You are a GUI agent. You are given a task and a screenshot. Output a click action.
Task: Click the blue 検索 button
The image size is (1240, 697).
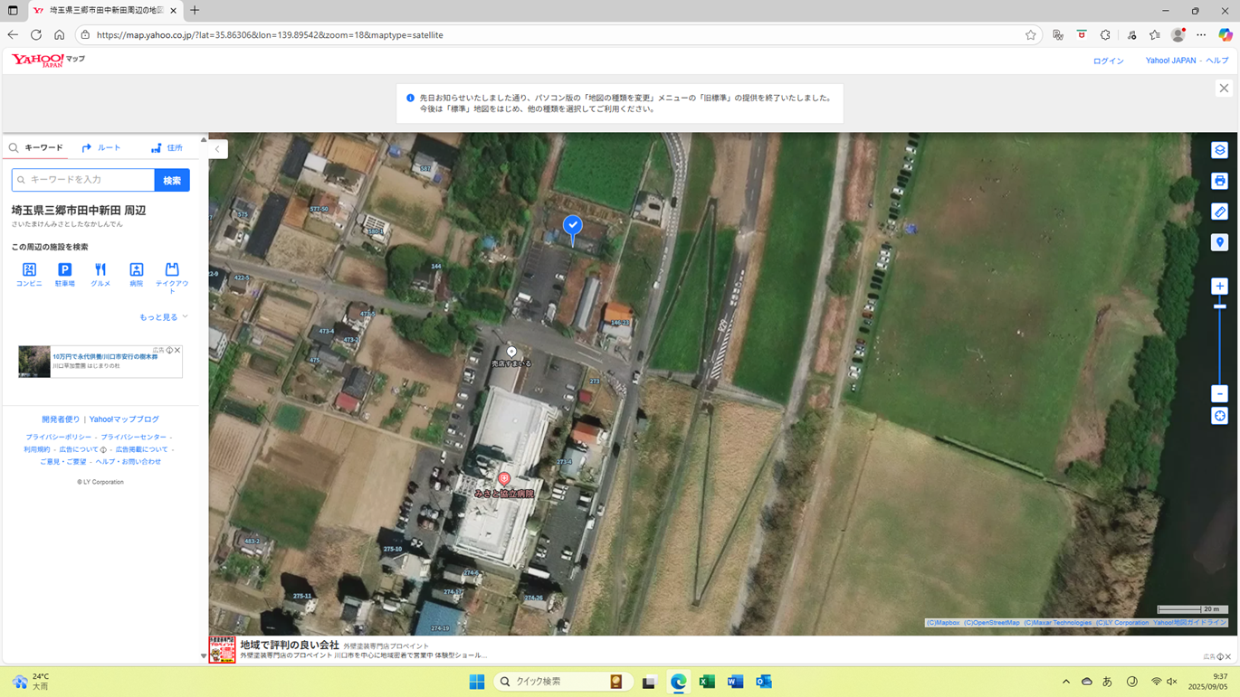point(172,180)
